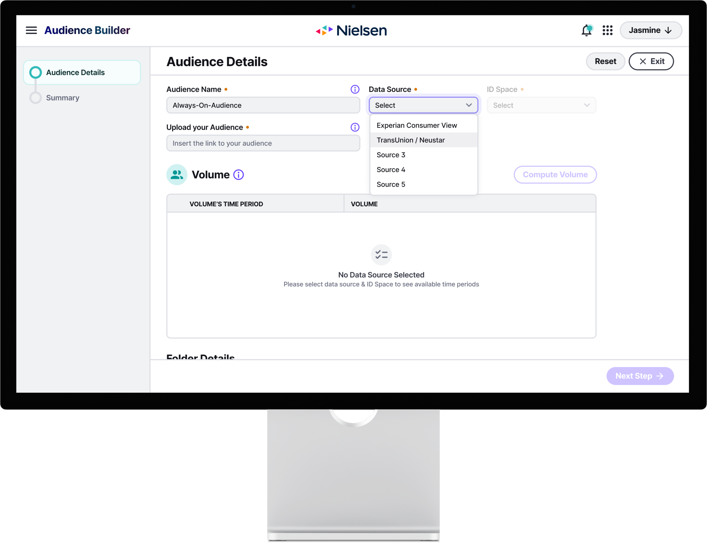Click the Upload your Audience info icon
The height and width of the screenshot is (543, 707).
[355, 127]
